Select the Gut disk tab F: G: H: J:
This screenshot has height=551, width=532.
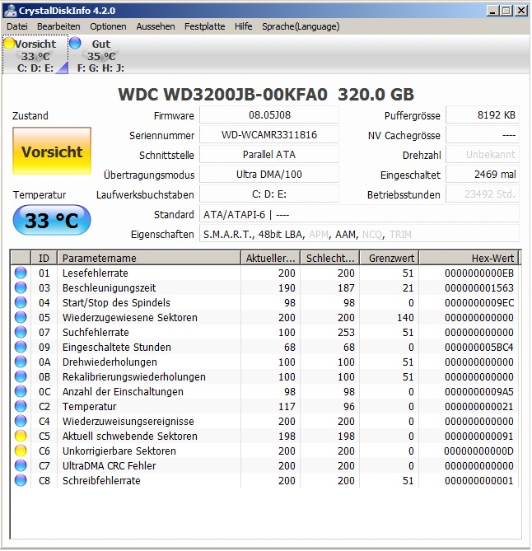(100, 55)
